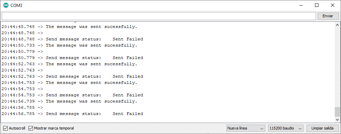Image resolution: width=341 pixels, height=134 pixels.
Task: Click the arrow of Nueva línea combo
Action: (x=262, y=128)
